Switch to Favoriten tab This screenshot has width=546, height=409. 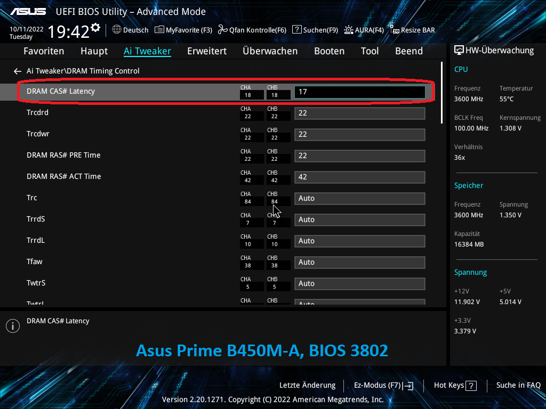(44, 51)
